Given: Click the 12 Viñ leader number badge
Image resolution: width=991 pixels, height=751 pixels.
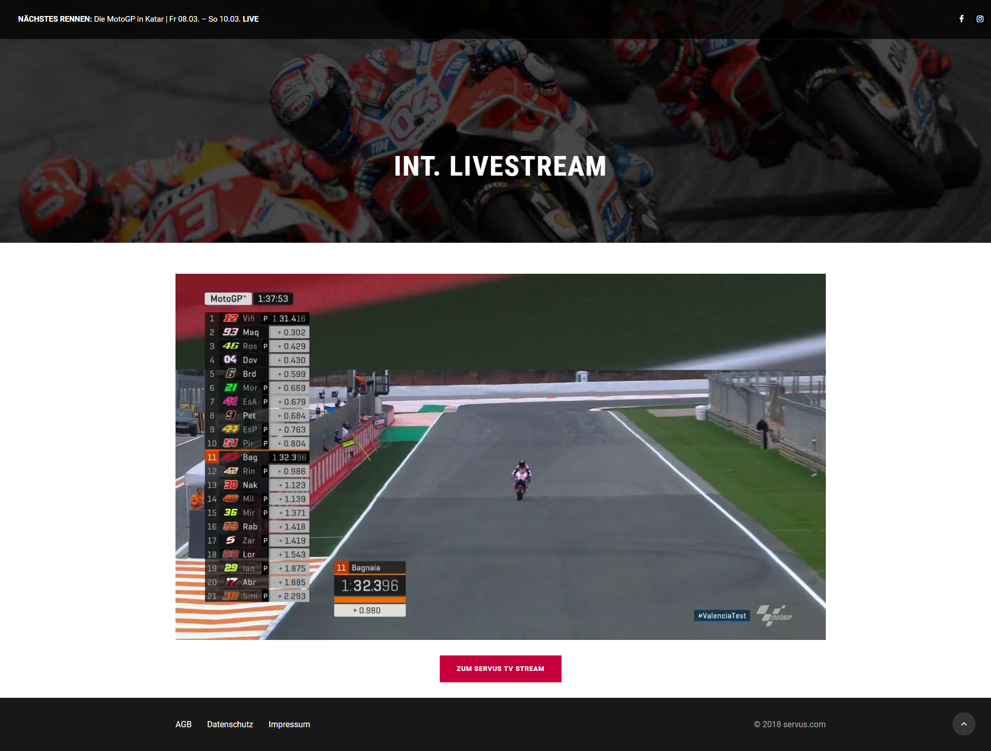Looking at the screenshot, I should pyautogui.click(x=230, y=318).
